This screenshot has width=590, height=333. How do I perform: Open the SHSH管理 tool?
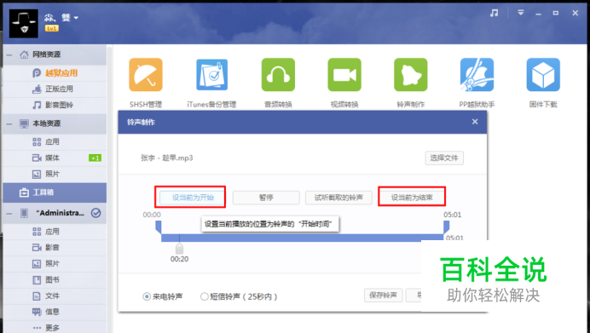click(x=146, y=75)
